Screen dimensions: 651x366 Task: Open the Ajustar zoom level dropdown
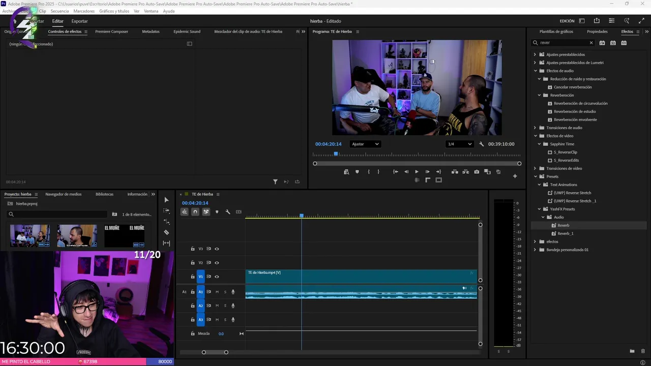point(365,144)
